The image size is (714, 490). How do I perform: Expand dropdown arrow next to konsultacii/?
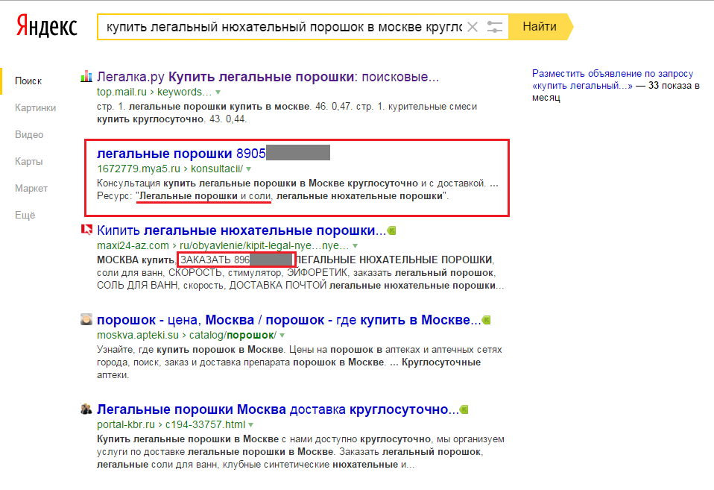[249, 169]
